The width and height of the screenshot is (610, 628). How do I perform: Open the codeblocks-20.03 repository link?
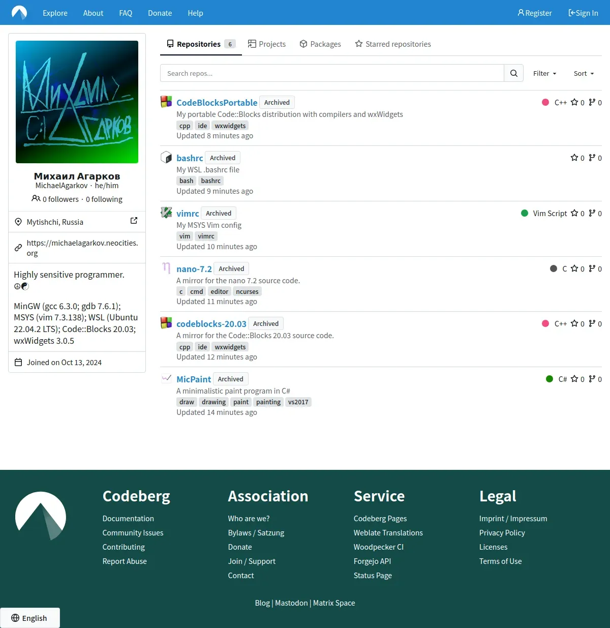(x=211, y=323)
